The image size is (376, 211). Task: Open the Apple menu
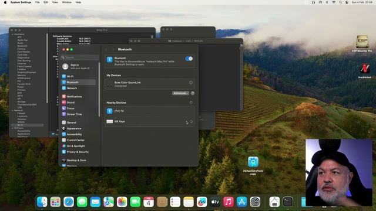[x=5, y=2]
